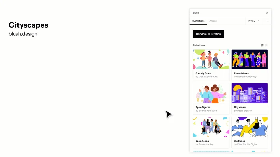Image resolution: width=280 pixels, height=157 pixels.
Task: Click the Random Illustration button
Action: click(x=208, y=34)
